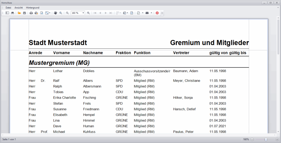This screenshot has height=143, width=281.
Task: Open the Ansicht menu
Action: point(19,8)
